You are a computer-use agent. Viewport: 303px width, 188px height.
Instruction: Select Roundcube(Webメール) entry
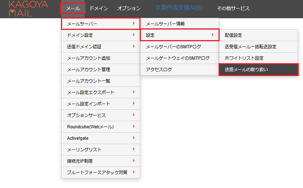(101, 127)
